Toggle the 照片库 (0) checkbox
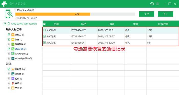179x95 pixels. (x=9, y=74)
